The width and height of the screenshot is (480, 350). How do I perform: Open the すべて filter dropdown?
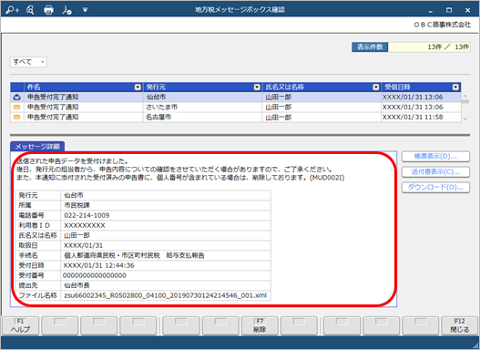point(28,62)
